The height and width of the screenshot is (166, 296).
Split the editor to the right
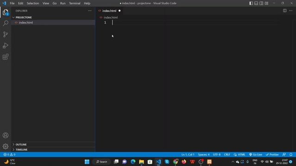(x=285, y=11)
